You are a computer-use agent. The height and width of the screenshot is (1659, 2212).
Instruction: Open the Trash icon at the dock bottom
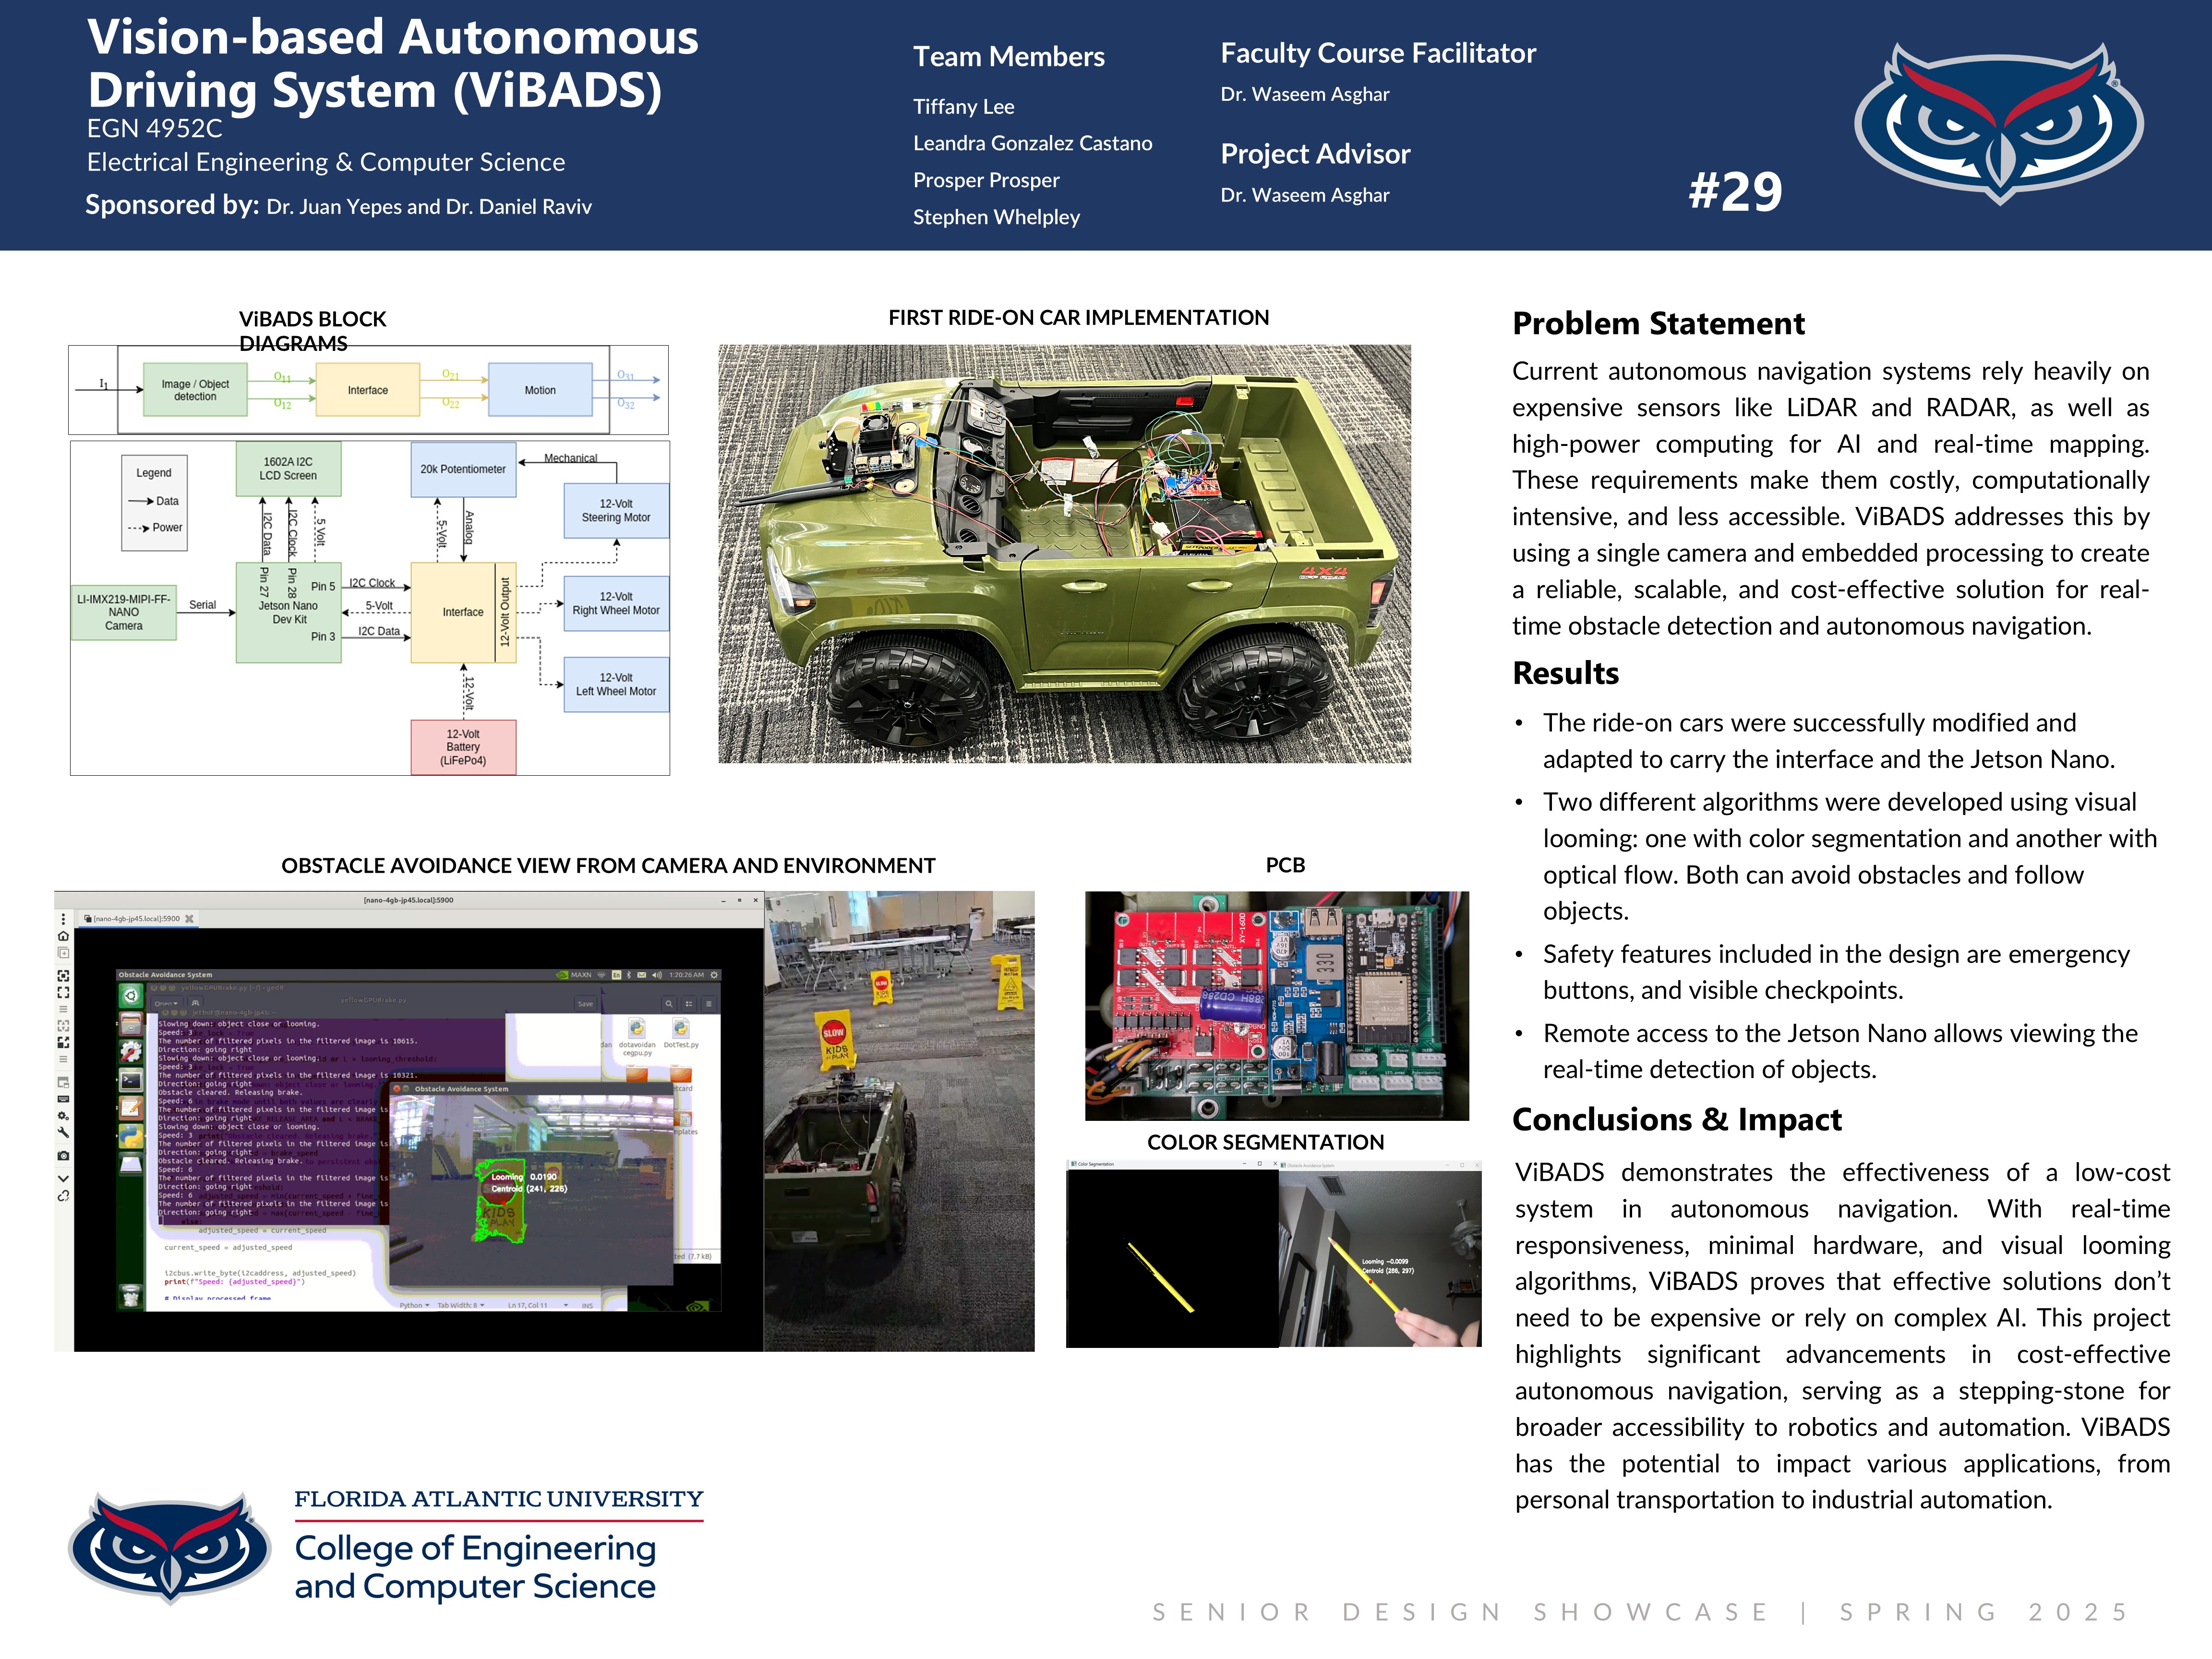click(131, 1296)
